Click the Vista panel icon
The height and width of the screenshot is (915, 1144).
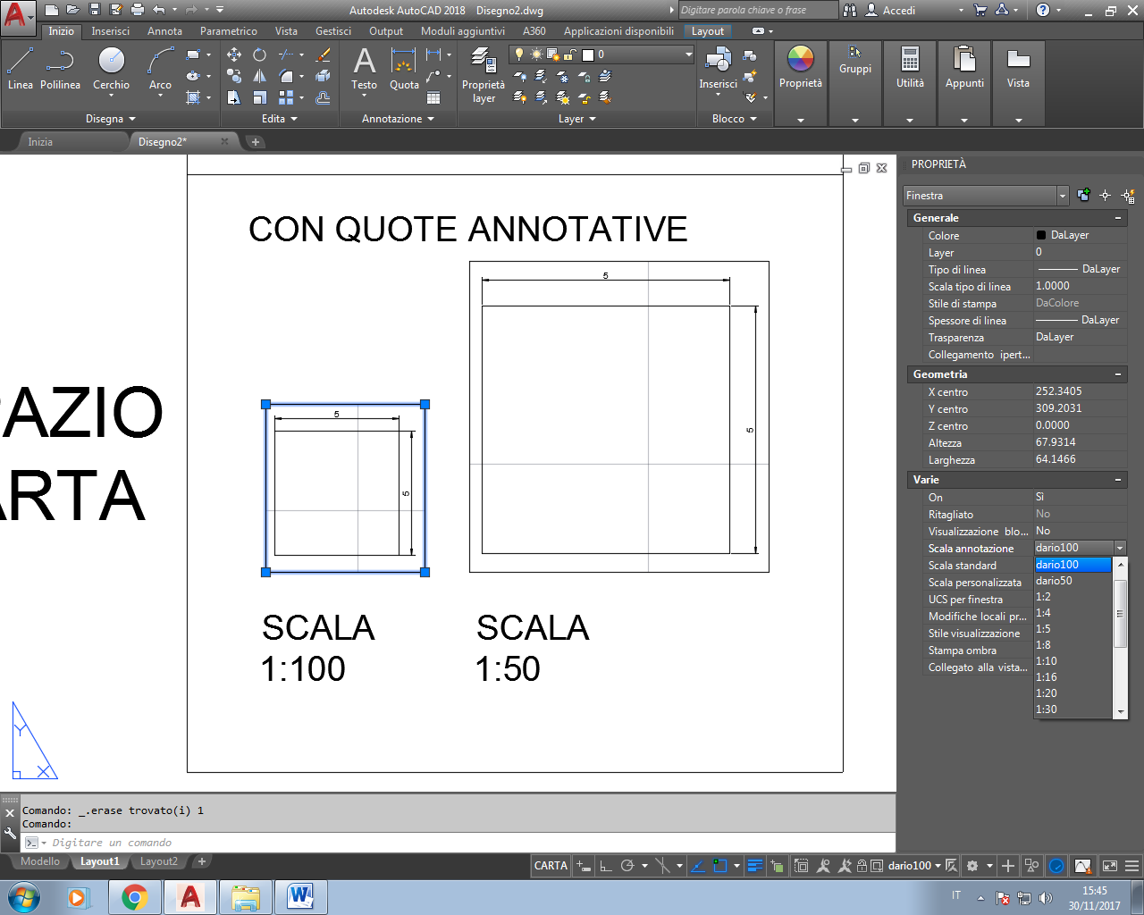tap(1018, 60)
